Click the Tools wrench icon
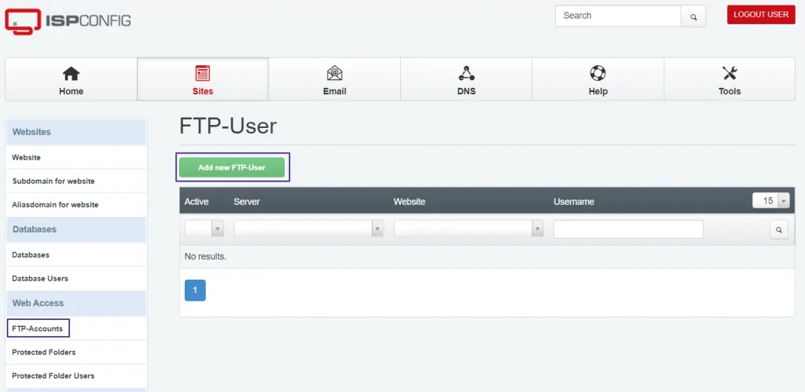Screen dimensions: 805x392 (730, 73)
